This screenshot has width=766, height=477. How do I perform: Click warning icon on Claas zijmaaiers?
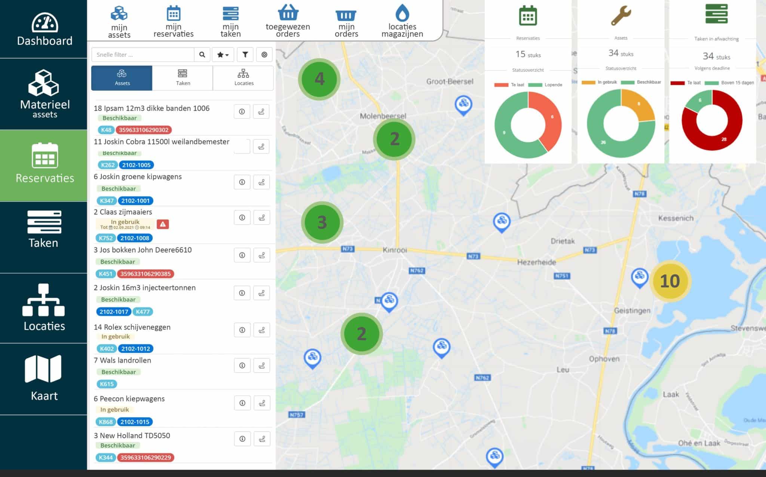pyautogui.click(x=163, y=224)
